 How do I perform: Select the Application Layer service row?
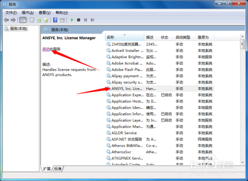click(x=160, y=120)
